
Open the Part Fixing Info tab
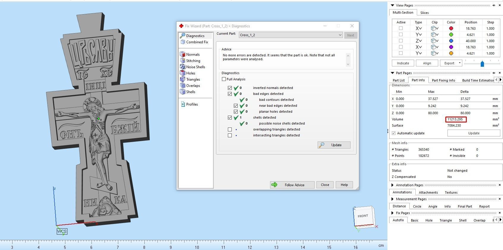pyautogui.click(x=443, y=80)
